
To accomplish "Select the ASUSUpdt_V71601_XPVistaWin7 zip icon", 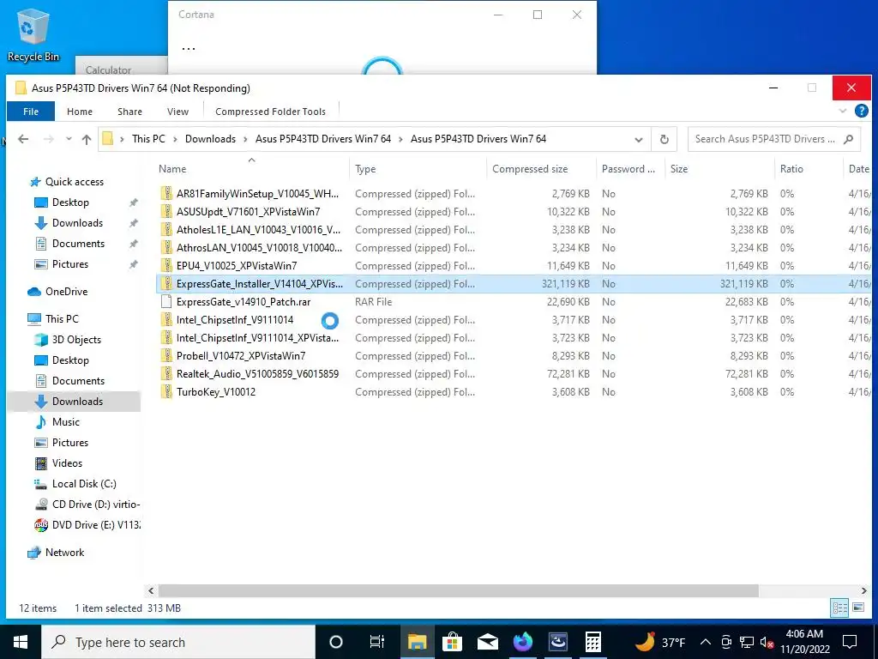I will (x=166, y=212).
